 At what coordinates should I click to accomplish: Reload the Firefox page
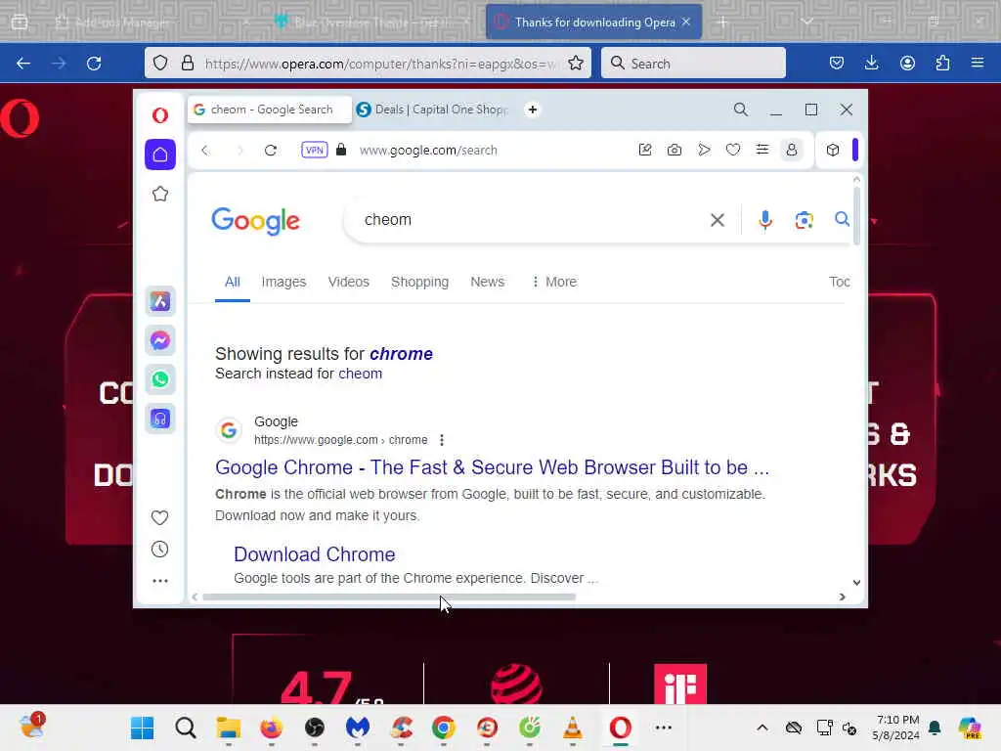click(x=94, y=64)
